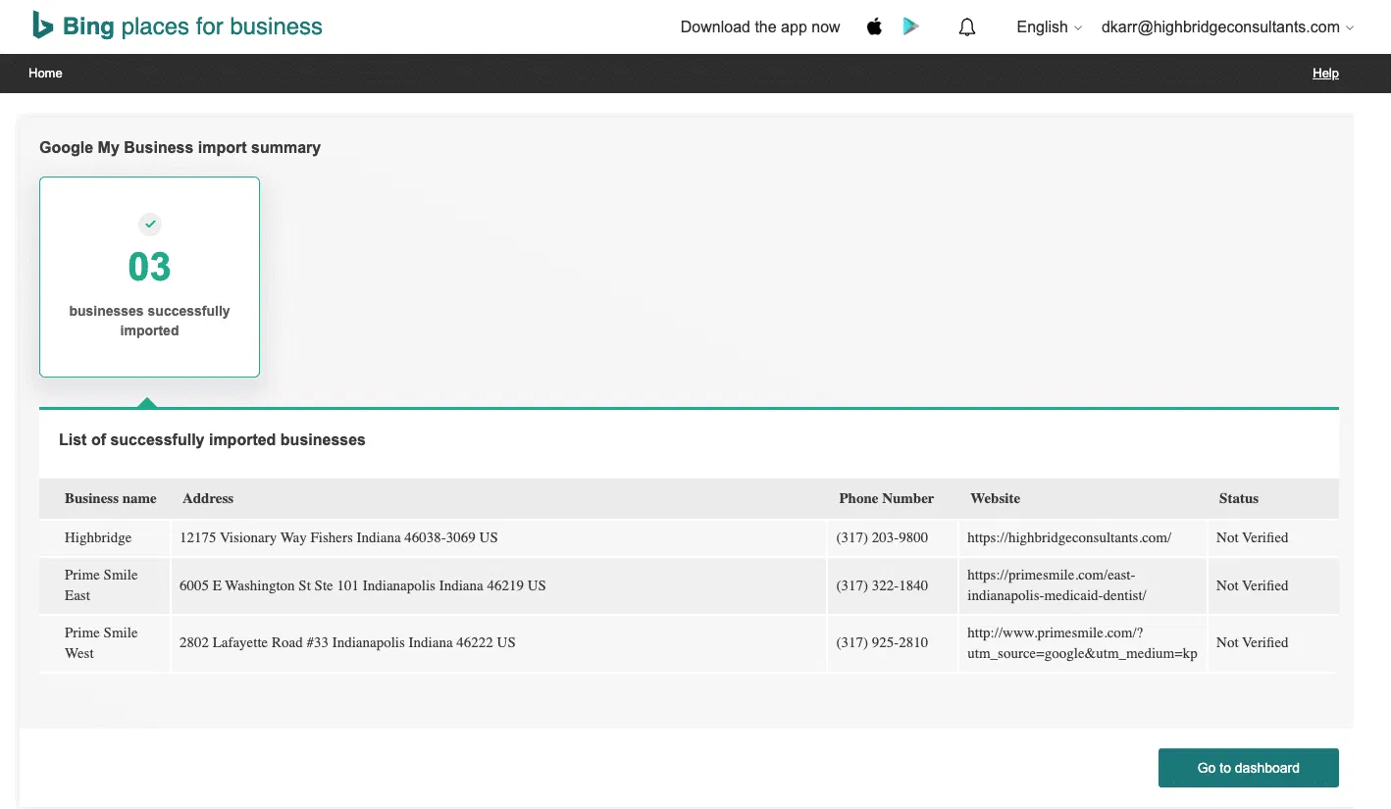1391x809 pixels.
Task: Click the Phone Number column header
Action: (x=886, y=498)
